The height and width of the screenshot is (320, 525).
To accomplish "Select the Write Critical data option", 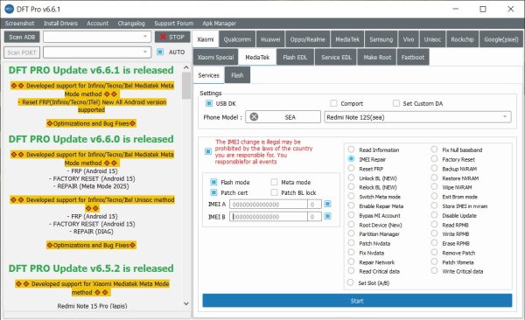I will coord(434,270).
